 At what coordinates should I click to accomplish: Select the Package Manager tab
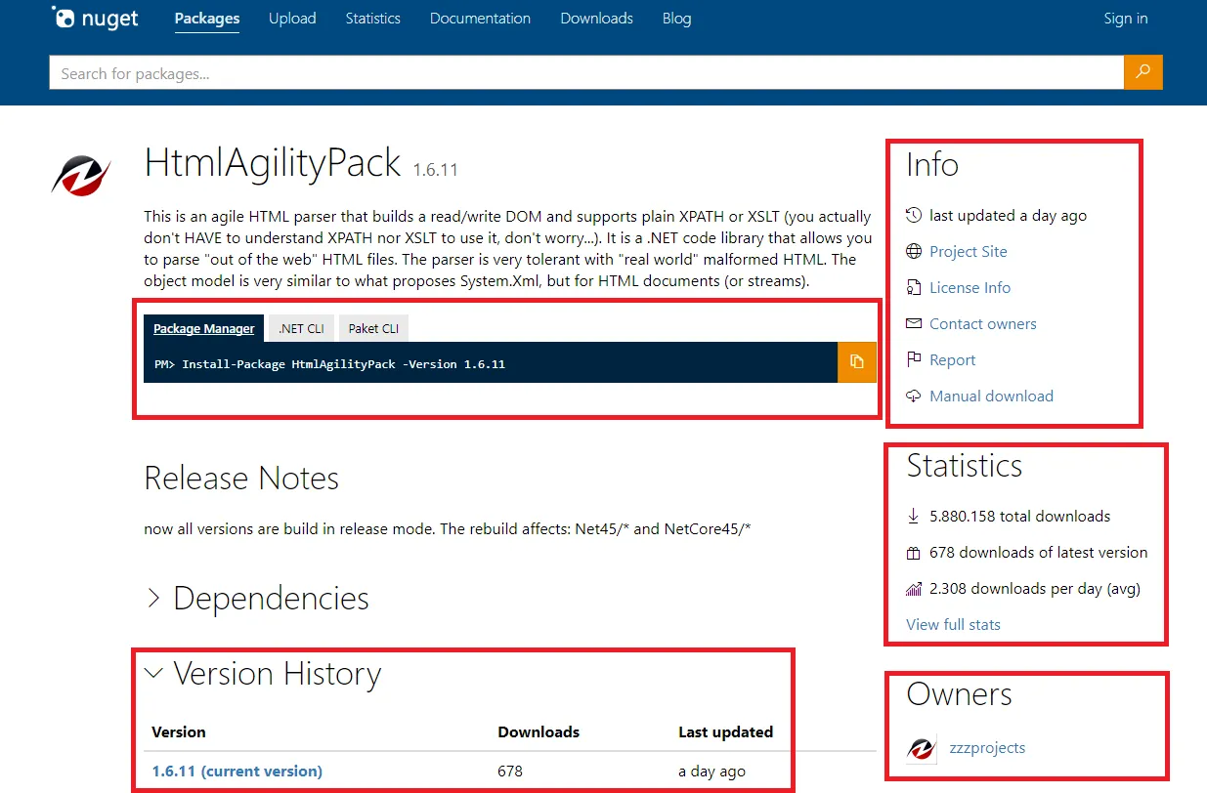point(203,328)
